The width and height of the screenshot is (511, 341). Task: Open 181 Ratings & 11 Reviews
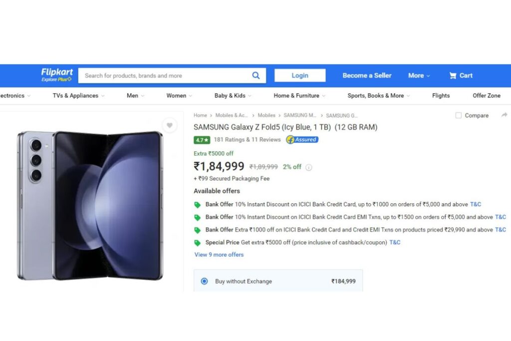[247, 139]
